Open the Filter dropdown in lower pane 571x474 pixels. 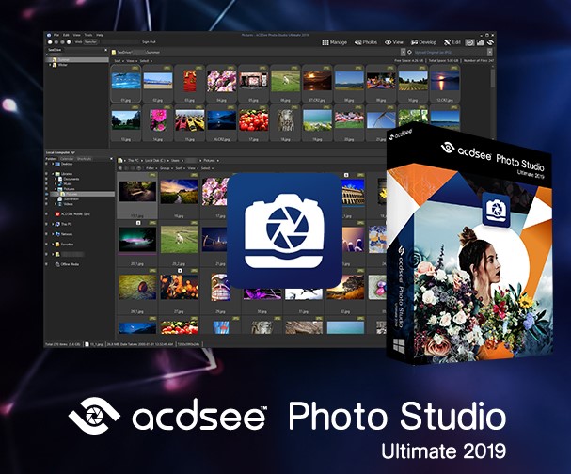pos(151,168)
